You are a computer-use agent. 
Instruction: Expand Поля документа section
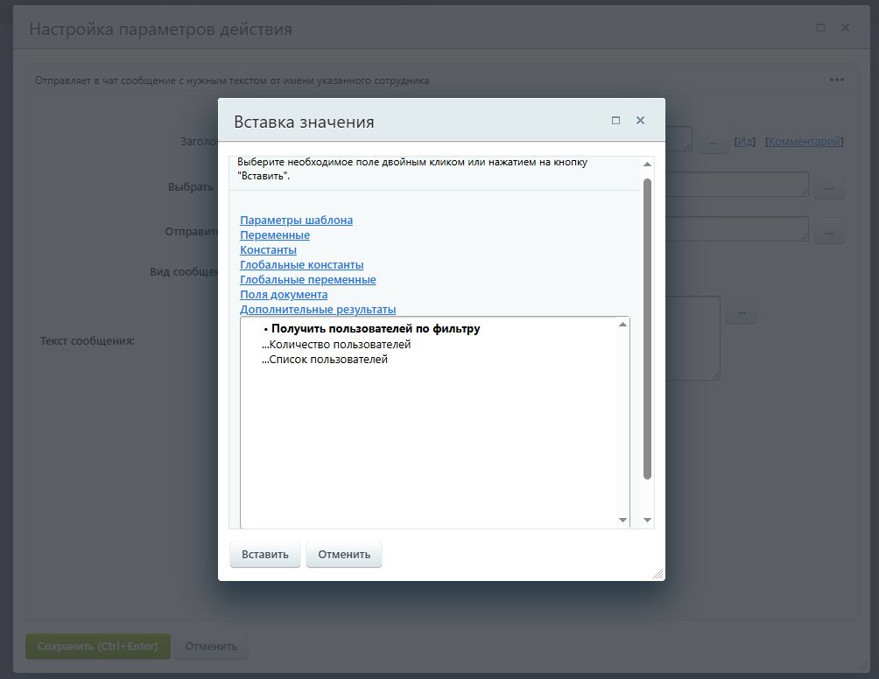284,295
